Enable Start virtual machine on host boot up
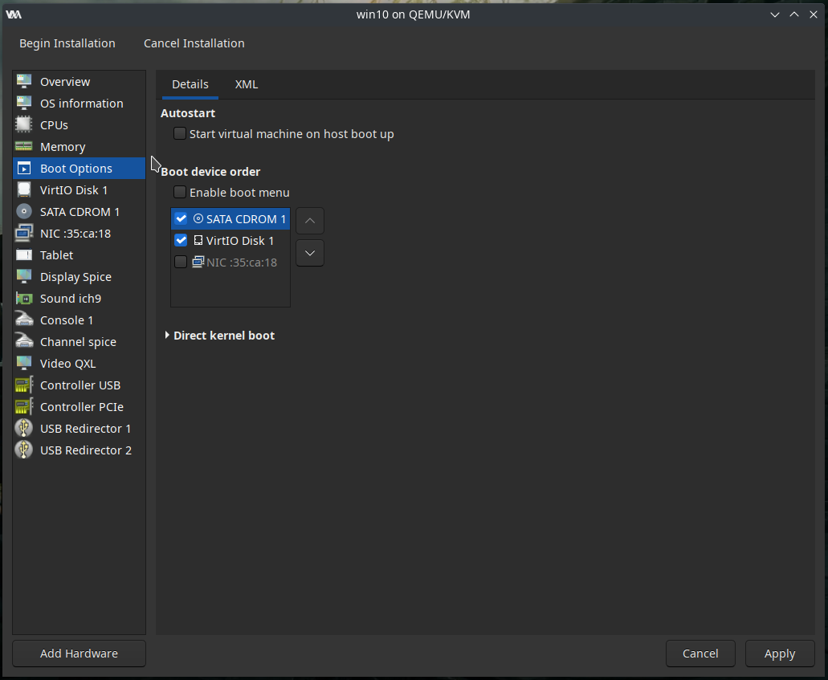This screenshot has height=680, width=828. click(x=180, y=134)
